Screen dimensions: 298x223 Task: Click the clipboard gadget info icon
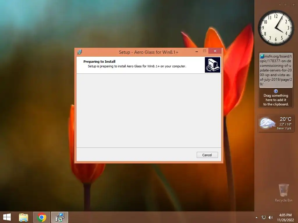tap(276, 91)
